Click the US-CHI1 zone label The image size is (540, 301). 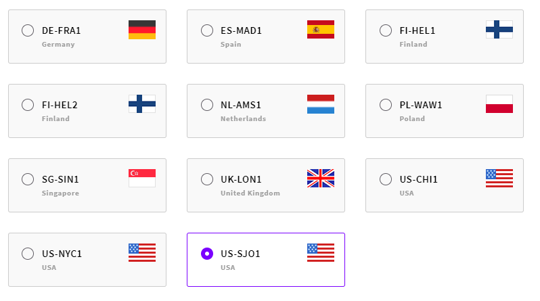point(418,179)
